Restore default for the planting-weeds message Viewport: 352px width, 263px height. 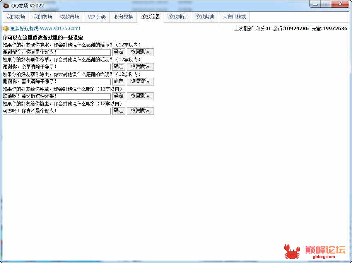coord(140,96)
